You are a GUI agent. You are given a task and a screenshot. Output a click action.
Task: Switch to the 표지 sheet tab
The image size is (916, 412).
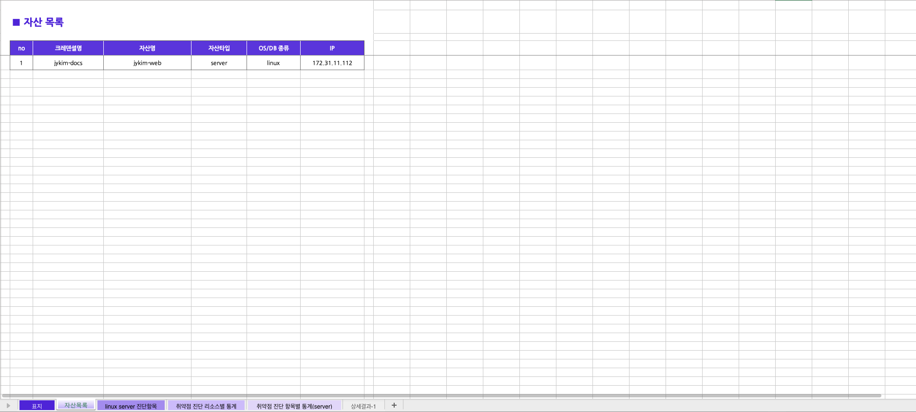tap(37, 406)
